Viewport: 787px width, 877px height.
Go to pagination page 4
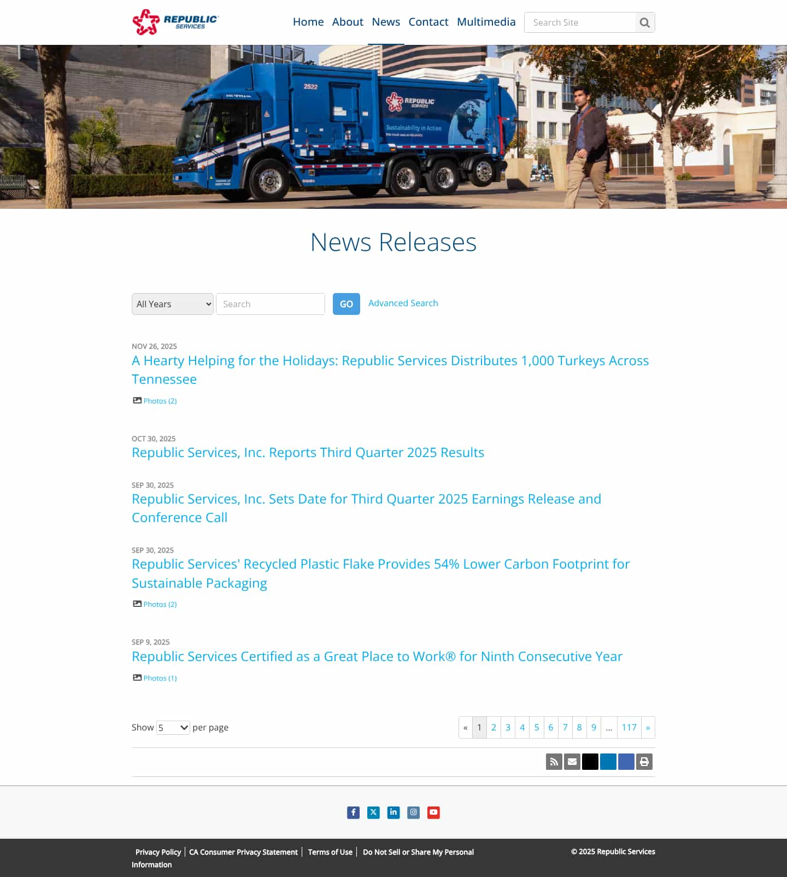click(x=522, y=727)
